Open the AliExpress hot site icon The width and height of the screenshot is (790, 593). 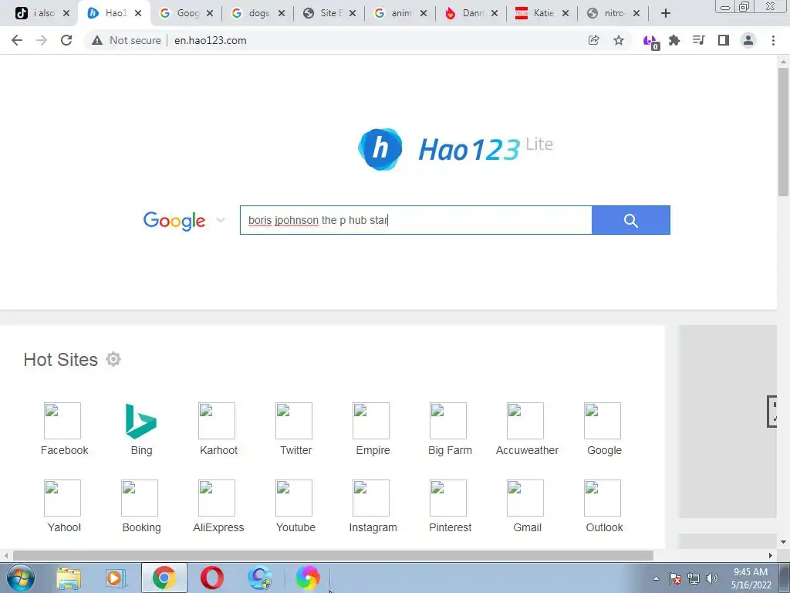click(x=217, y=498)
